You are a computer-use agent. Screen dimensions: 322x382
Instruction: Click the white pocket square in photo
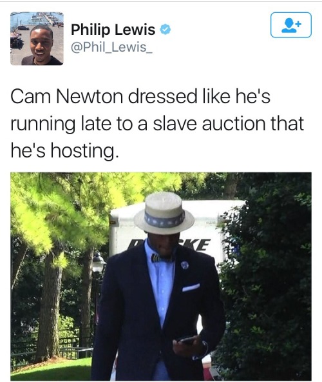(x=191, y=288)
